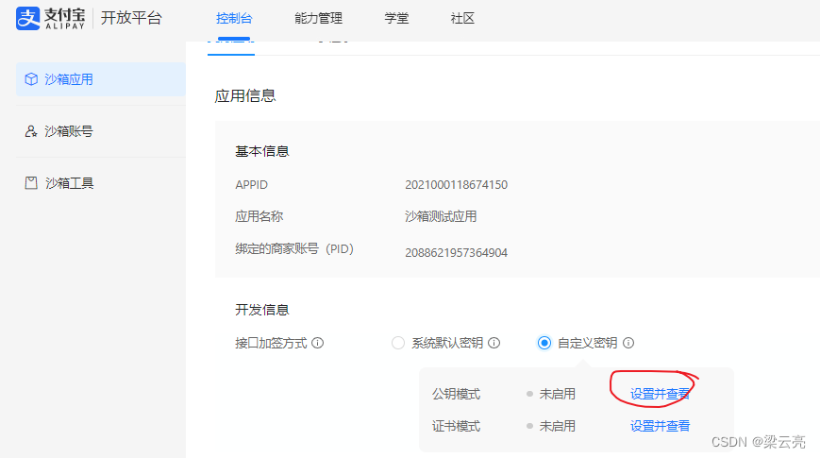Open 沙箱应用 in the sidebar
The height and width of the screenshot is (458, 820).
point(101,79)
